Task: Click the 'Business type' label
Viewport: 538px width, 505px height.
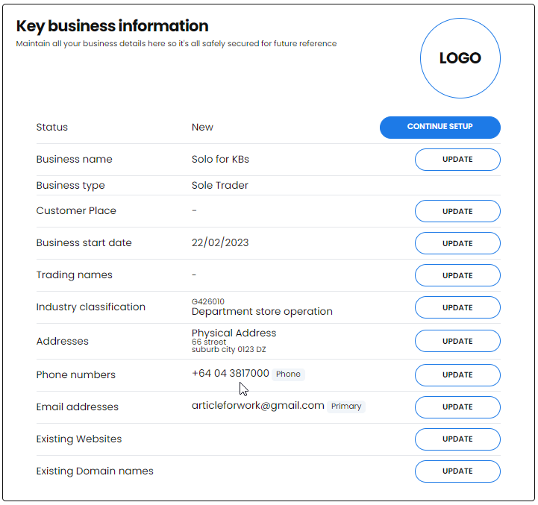Action: click(70, 186)
